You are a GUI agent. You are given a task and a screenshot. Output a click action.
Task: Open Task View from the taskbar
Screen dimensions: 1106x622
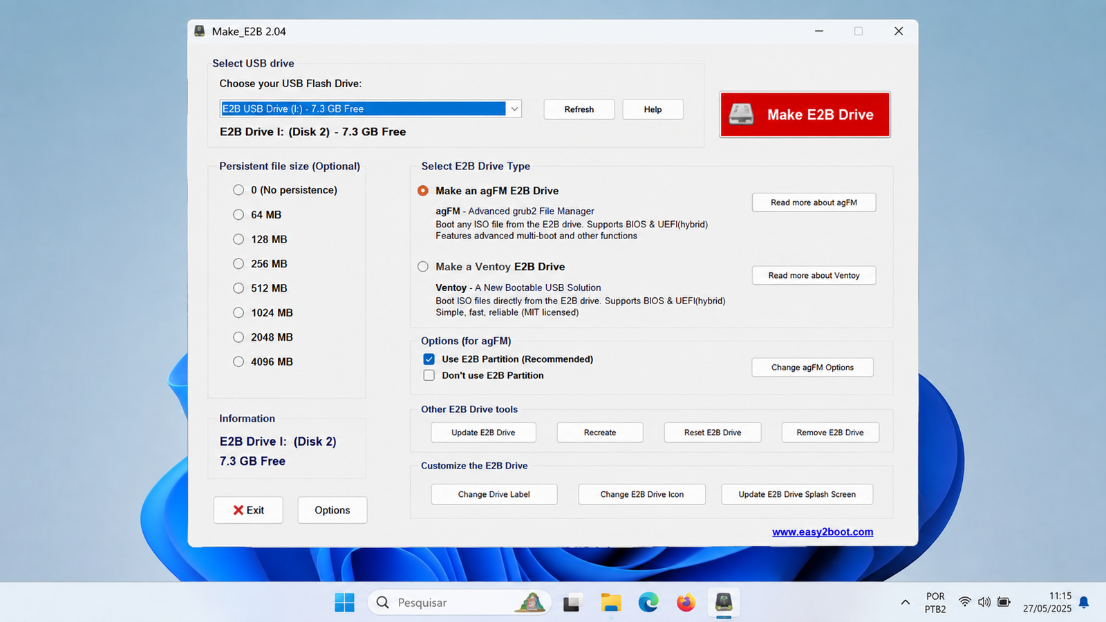click(x=572, y=603)
